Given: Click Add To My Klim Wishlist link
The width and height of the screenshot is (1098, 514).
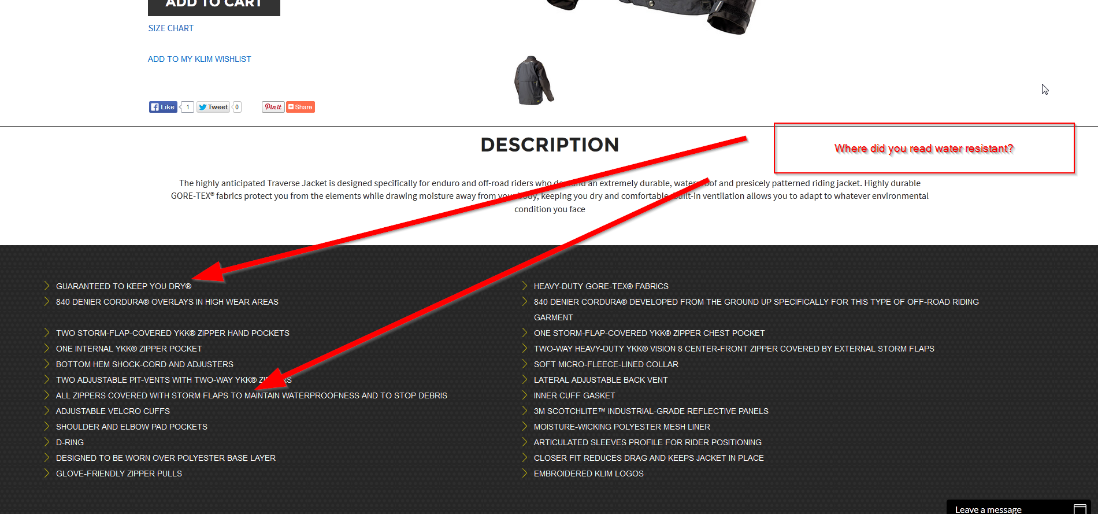Looking at the screenshot, I should 199,59.
